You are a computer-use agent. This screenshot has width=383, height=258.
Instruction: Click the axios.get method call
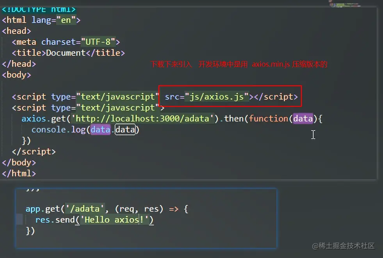[x=43, y=119]
